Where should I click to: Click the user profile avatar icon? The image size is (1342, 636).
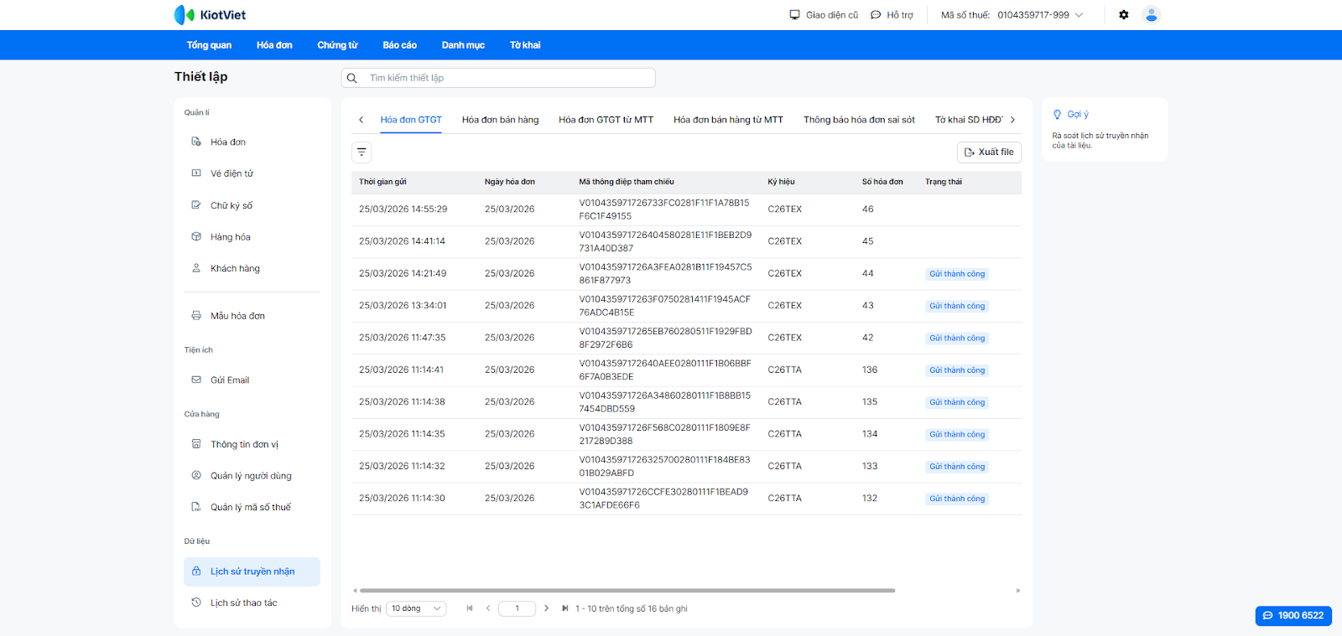click(1151, 15)
